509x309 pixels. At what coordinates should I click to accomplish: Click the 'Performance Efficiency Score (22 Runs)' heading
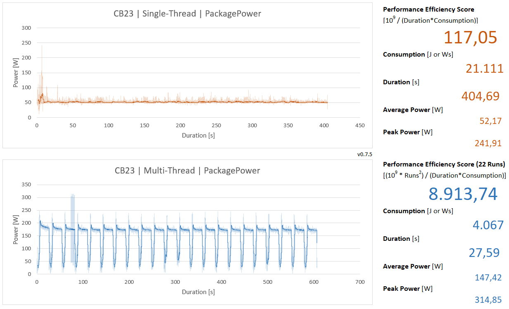[x=444, y=164]
